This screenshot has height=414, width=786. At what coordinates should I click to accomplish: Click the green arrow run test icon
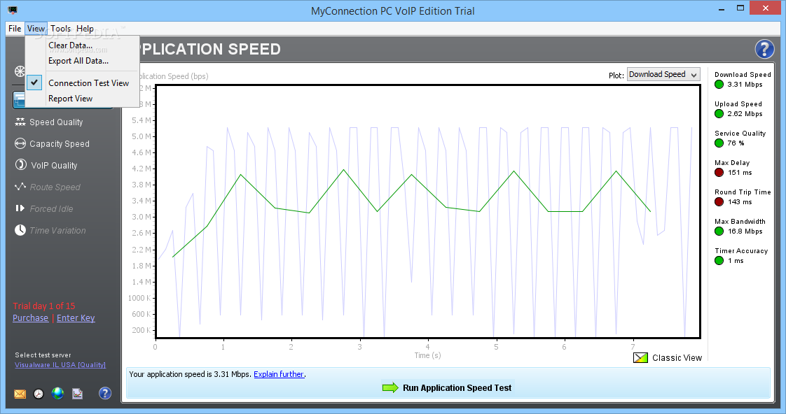390,388
